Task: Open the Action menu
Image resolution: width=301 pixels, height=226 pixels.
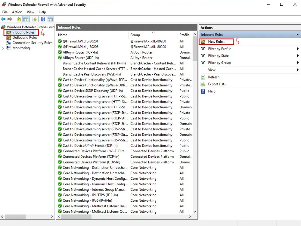Action: [x=17, y=12]
